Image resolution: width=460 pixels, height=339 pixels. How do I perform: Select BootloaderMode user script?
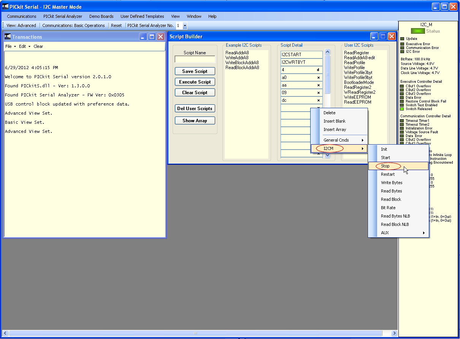pos(359,82)
